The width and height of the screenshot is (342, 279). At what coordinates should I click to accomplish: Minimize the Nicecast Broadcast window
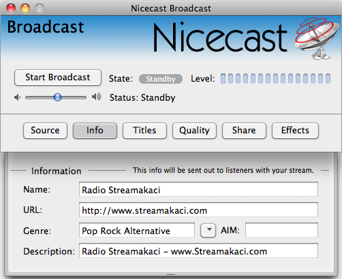pos(25,8)
